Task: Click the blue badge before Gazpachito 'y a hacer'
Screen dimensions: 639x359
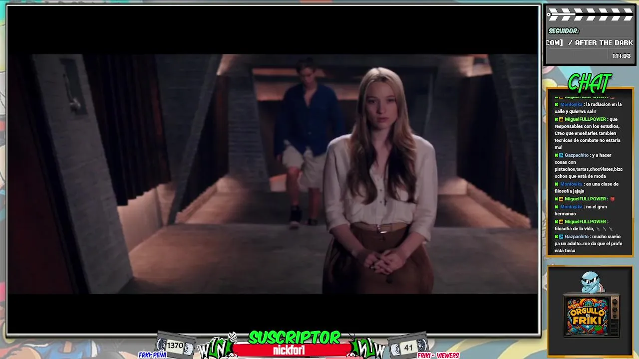Action: click(561, 156)
